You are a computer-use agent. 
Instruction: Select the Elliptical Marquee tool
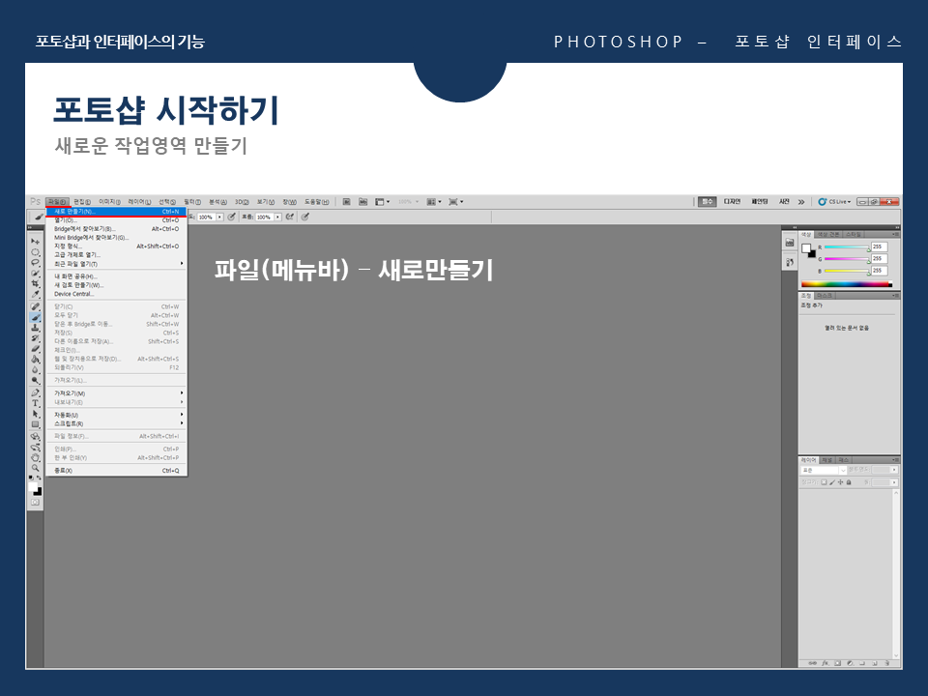point(36,252)
